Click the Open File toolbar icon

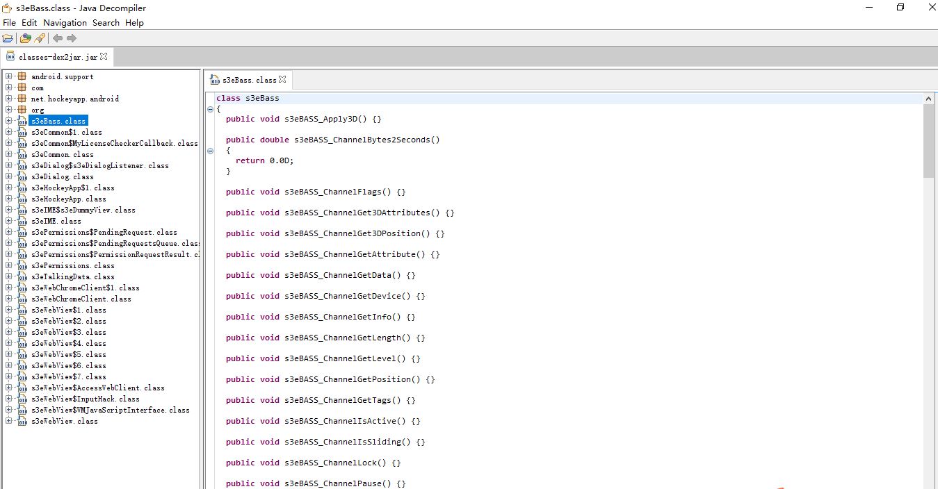tap(8, 38)
